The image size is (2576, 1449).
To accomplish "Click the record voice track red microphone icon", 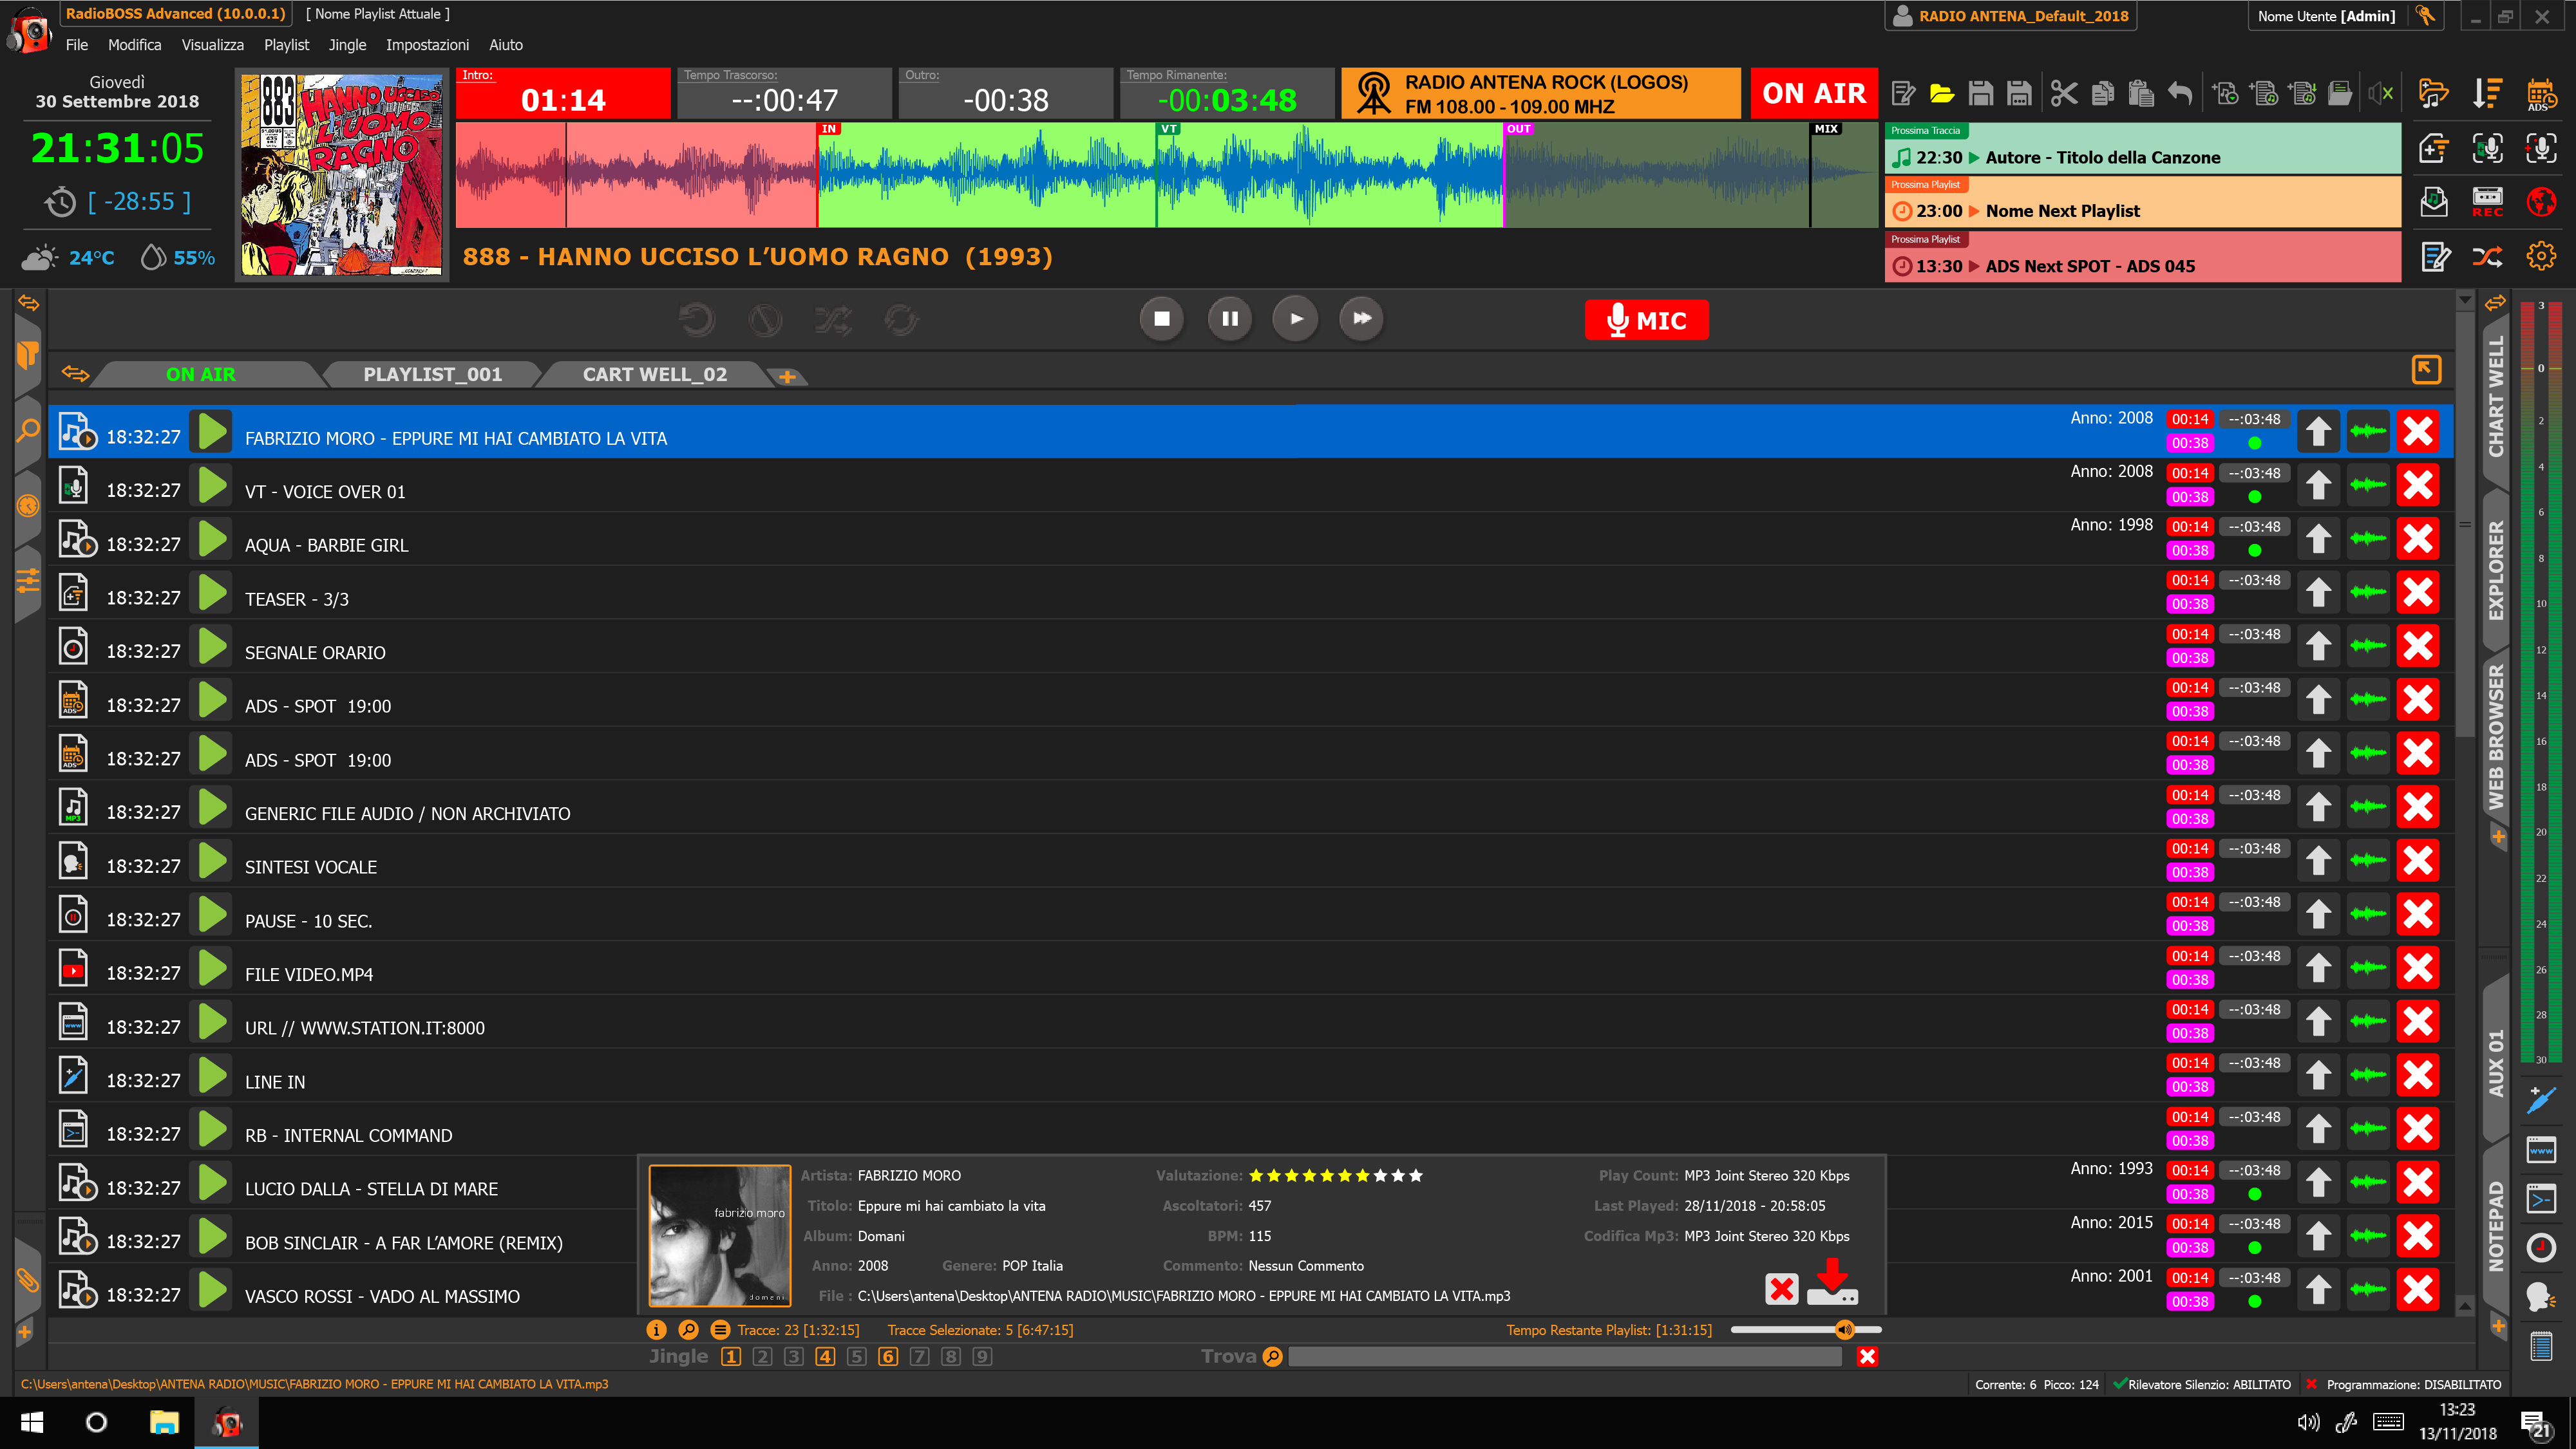I will (x=2541, y=149).
